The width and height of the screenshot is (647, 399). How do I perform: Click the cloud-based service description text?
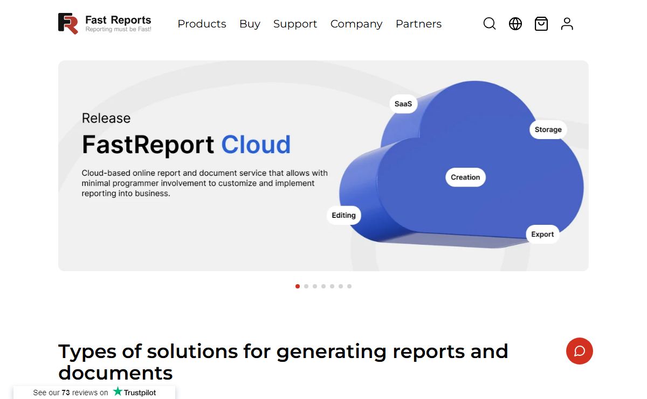pos(205,183)
